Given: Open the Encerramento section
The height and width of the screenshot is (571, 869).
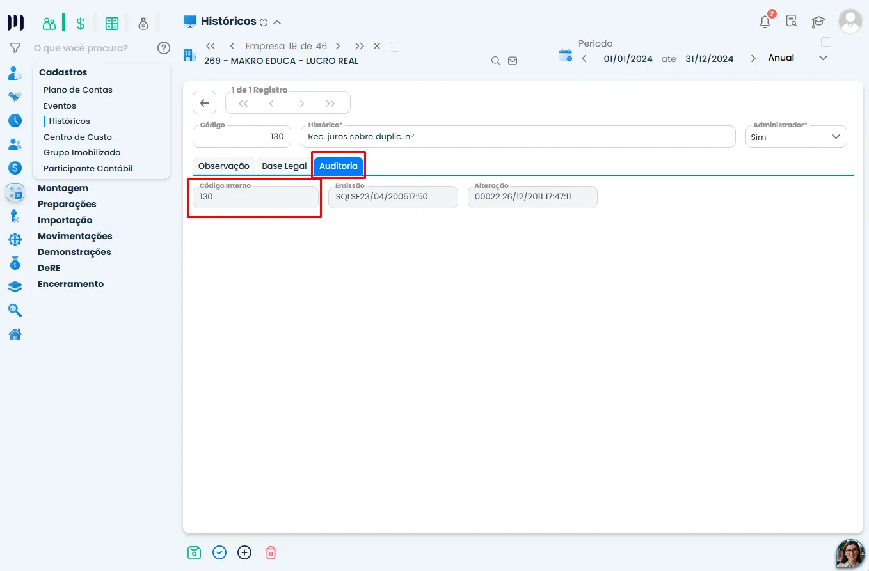Looking at the screenshot, I should click(x=70, y=284).
